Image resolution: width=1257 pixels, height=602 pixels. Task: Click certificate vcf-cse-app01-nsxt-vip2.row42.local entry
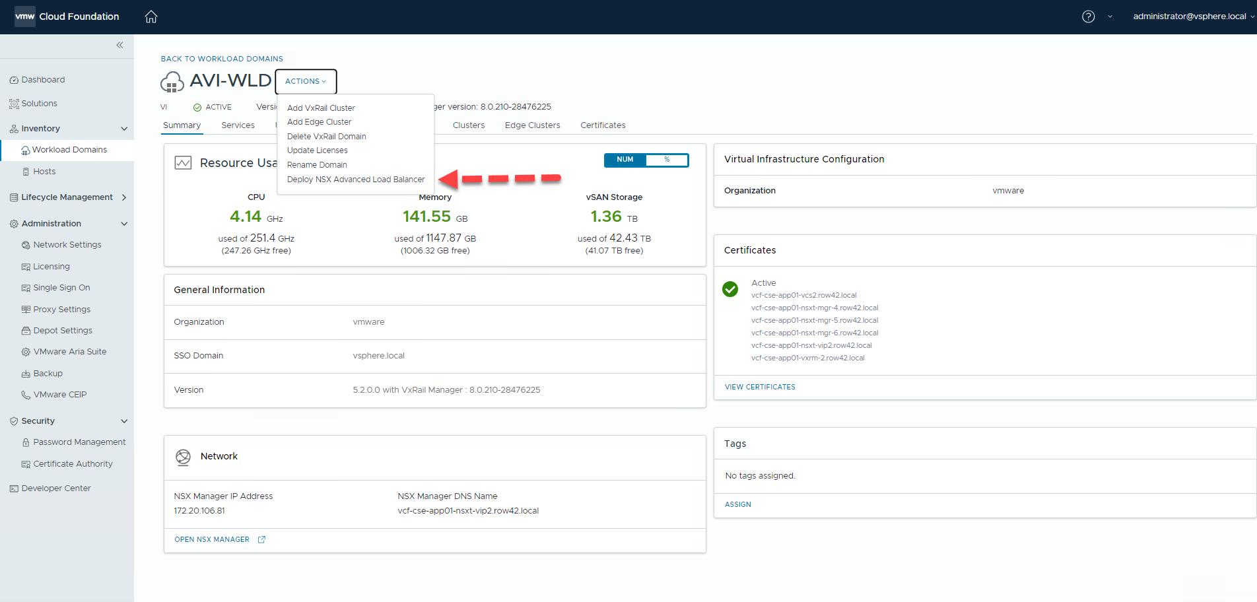tap(811, 346)
